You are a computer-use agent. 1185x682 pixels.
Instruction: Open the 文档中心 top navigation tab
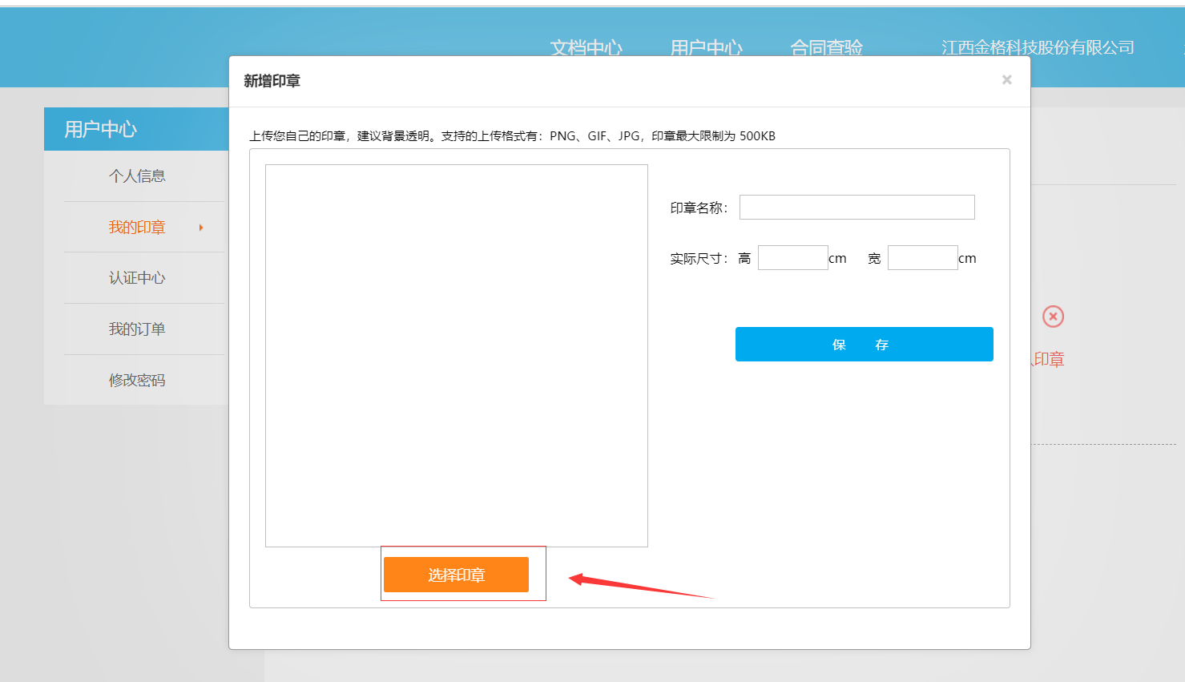point(586,47)
